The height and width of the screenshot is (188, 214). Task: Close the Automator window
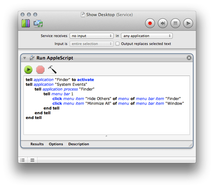(23, 15)
